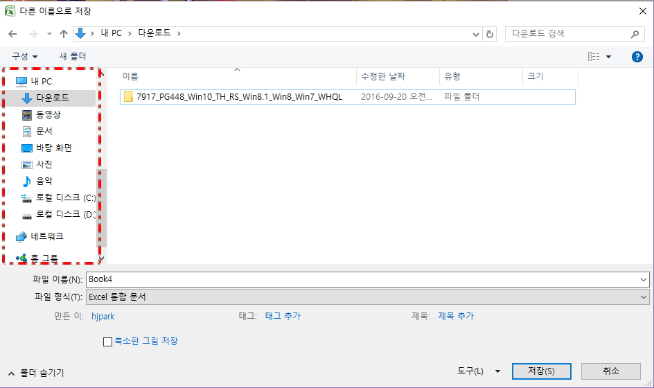Expand the file name history dropdown
The height and width of the screenshot is (388, 654).
coord(644,279)
